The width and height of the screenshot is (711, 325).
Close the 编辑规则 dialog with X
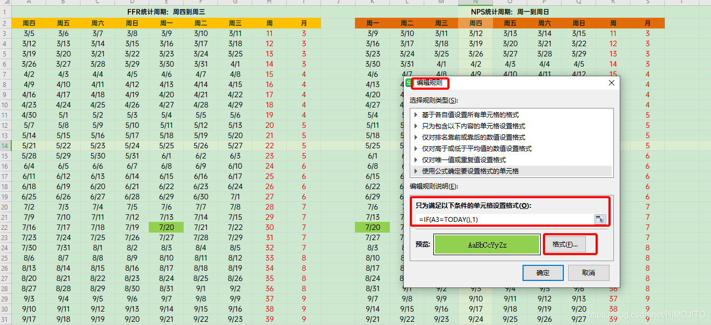pos(611,83)
